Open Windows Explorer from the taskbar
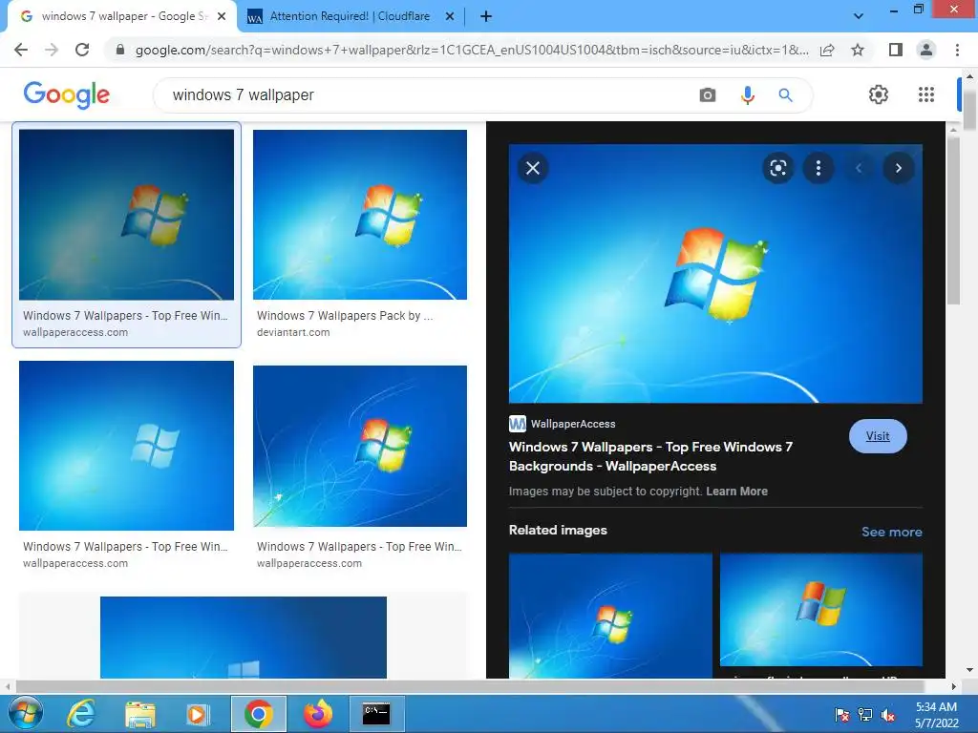 (x=140, y=714)
